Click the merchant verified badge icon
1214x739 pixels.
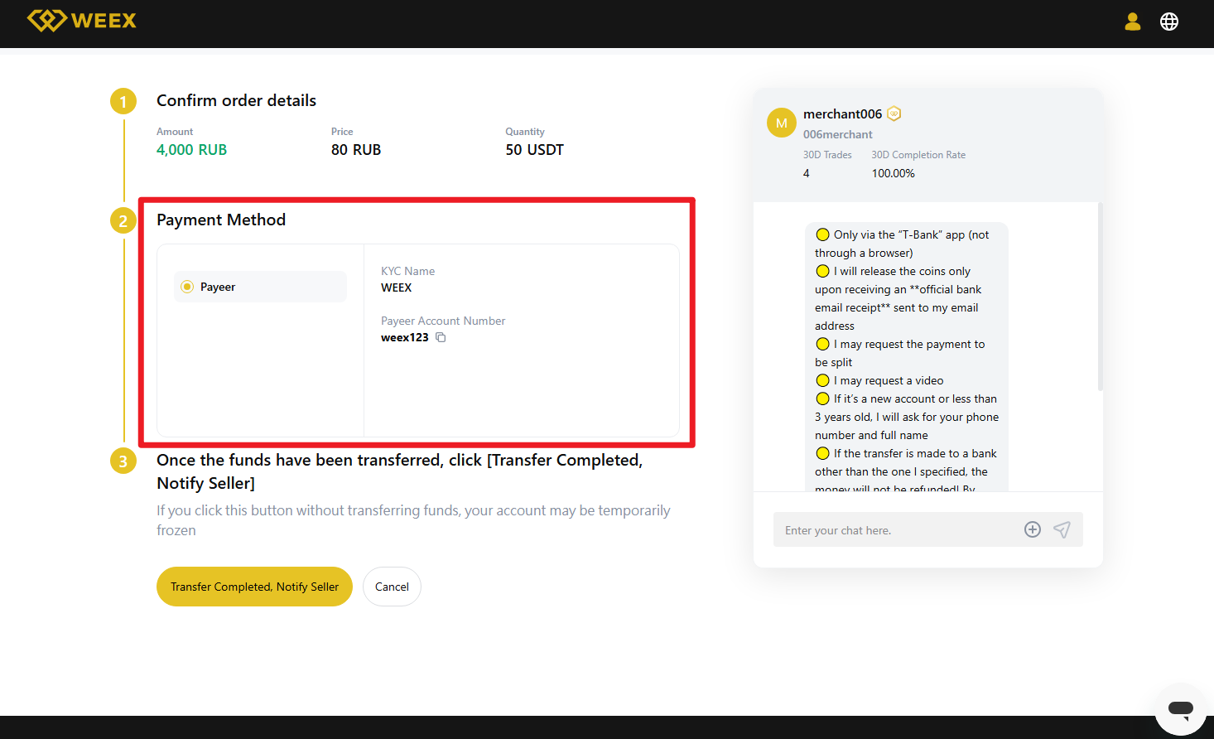tap(894, 114)
